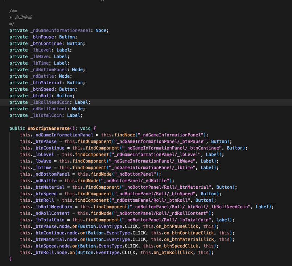Click 'this._lbRollNeedCoin' at the assignment line start
This screenshot has width=292, height=266.
coord(46,207)
